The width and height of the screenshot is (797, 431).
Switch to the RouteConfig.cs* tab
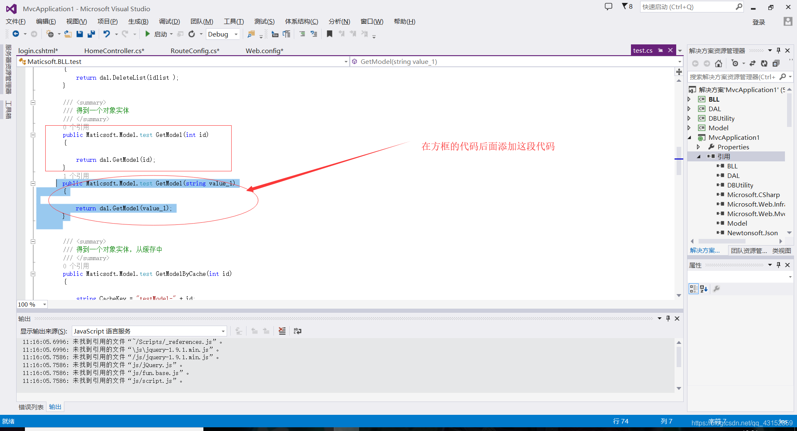pos(195,51)
